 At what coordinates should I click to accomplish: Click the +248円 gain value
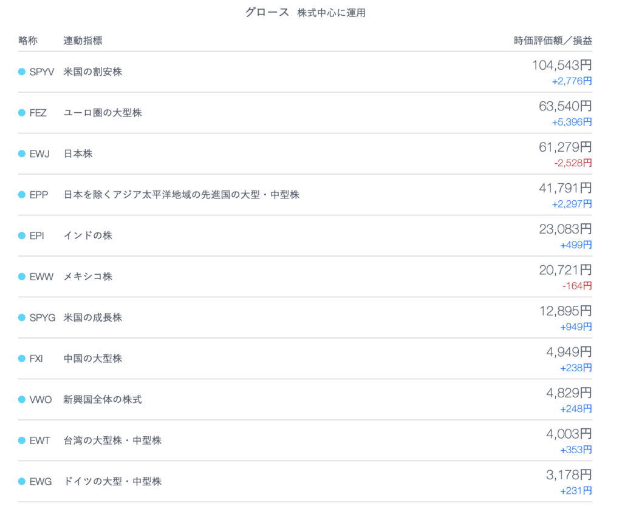coord(576,409)
